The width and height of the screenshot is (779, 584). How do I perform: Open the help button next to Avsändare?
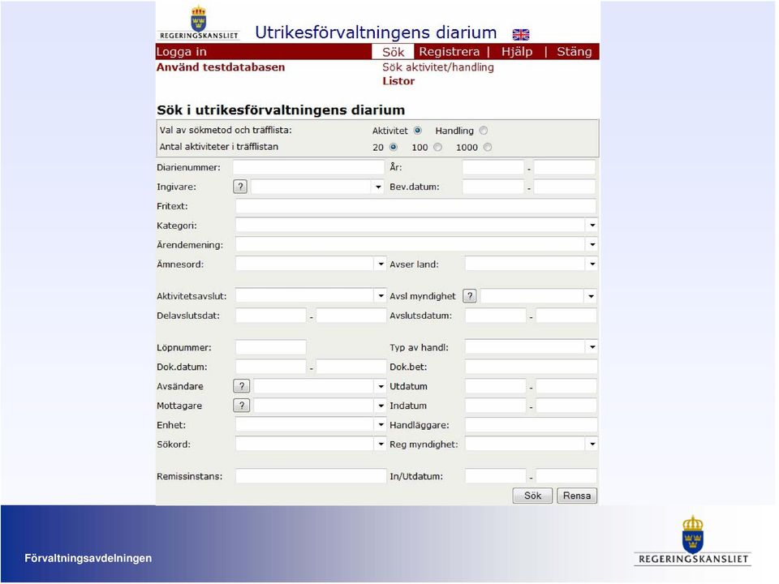tap(242, 386)
